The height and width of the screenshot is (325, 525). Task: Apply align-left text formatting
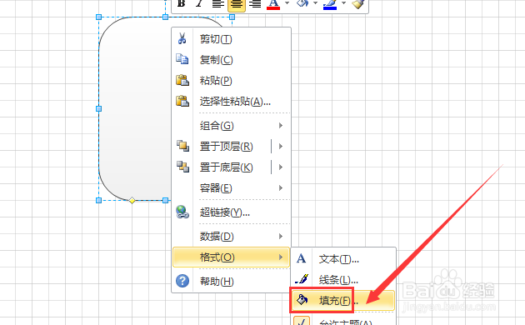click(217, 3)
